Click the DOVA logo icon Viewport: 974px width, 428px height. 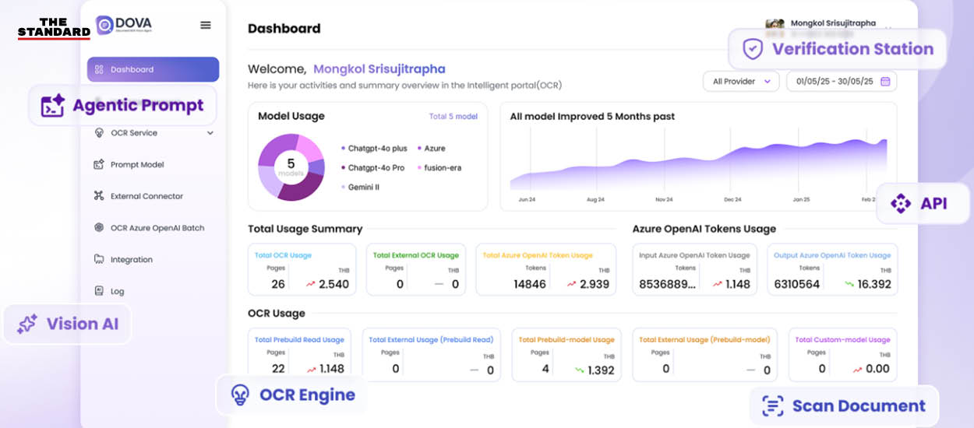106,25
